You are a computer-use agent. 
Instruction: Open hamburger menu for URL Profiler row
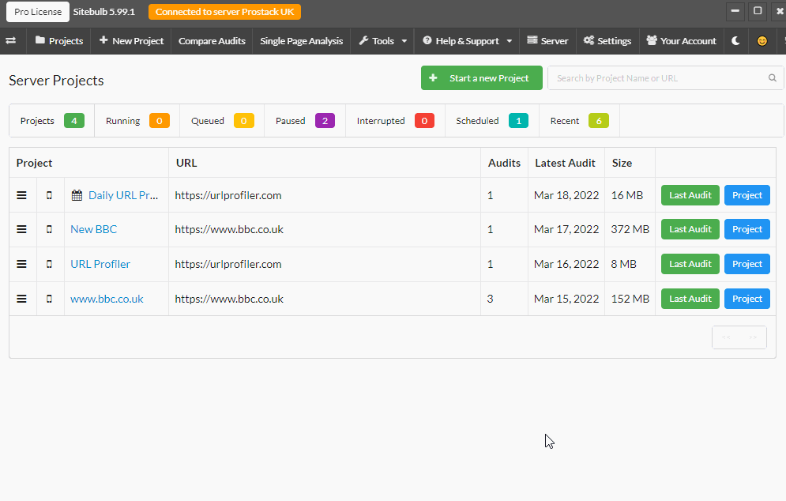21,264
